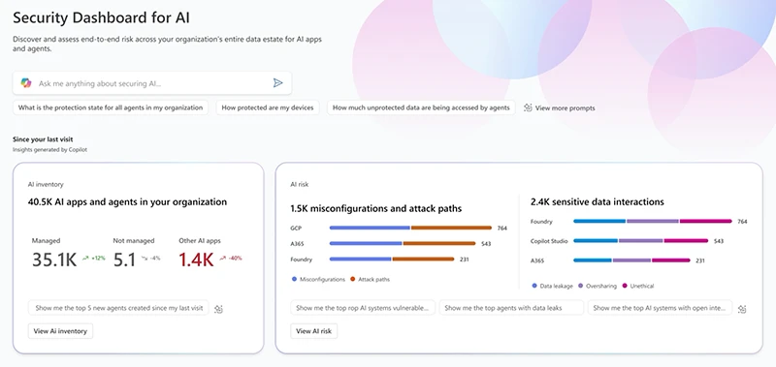This screenshot has height=367, width=776.
Task: Click the View AI risk button
Action: [313, 331]
